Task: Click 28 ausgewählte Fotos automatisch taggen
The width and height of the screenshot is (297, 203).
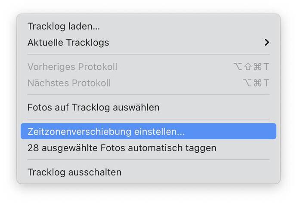Action: click(x=122, y=148)
